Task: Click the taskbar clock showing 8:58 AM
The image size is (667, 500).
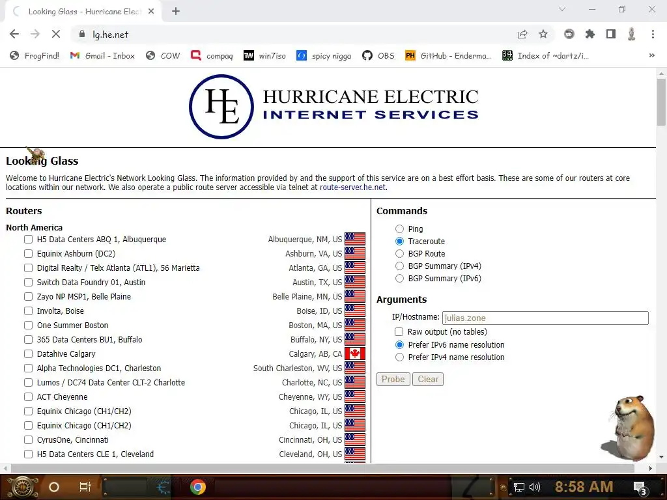Action: [x=584, y=487]
